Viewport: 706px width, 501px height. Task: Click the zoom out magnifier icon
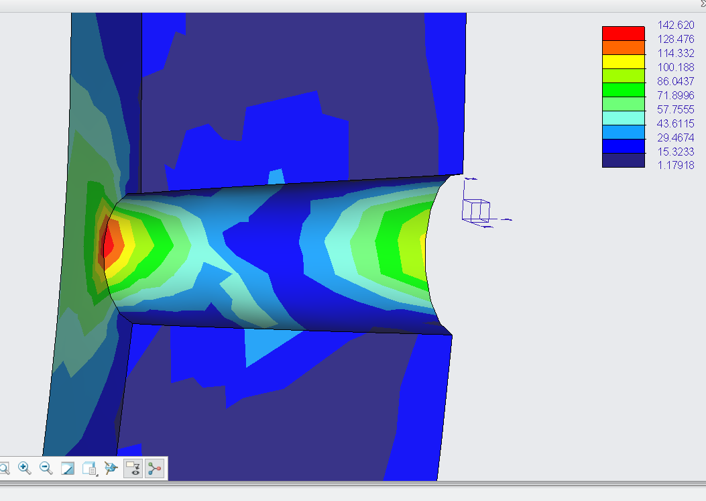point(46,468)
